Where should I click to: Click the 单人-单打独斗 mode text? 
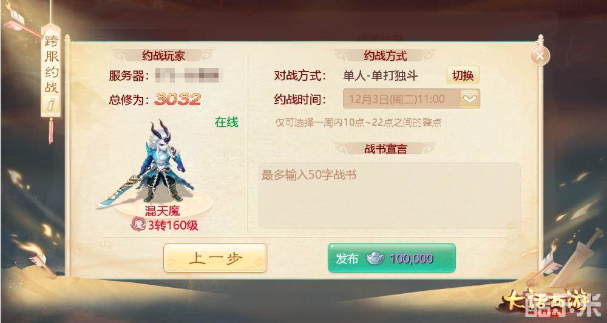[381, 75]
